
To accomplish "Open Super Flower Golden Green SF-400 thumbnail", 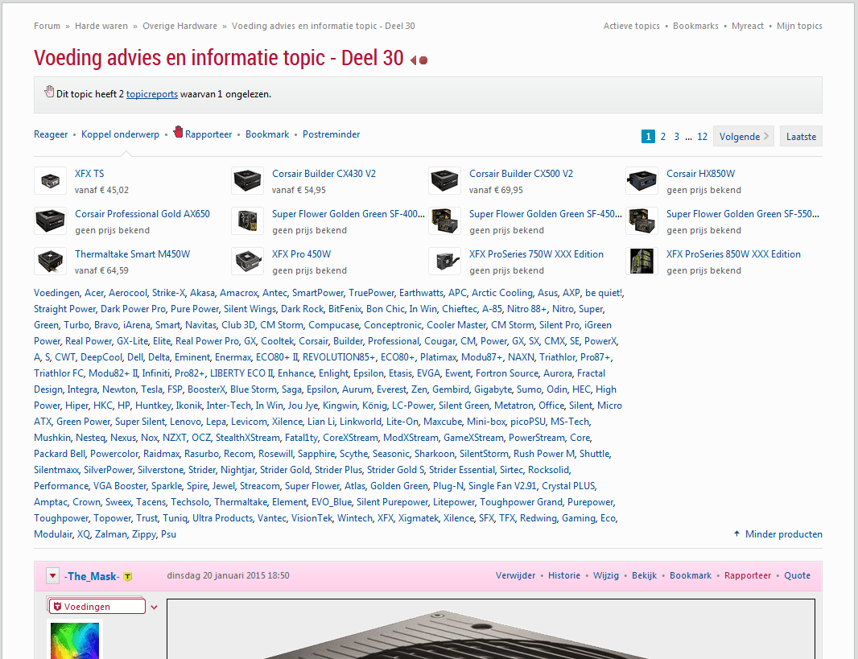I will click(x=247, y=221).
